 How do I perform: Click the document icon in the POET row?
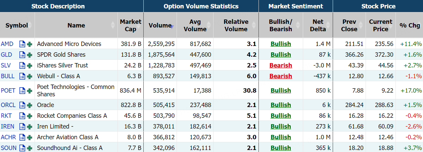click(x=22, y=90)
